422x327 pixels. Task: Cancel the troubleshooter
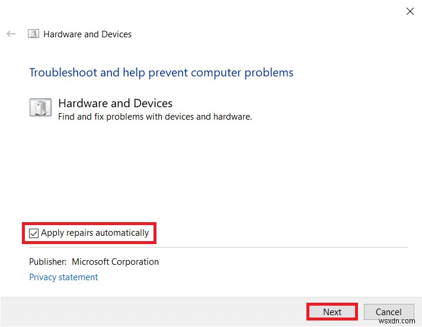pos(388,312)
